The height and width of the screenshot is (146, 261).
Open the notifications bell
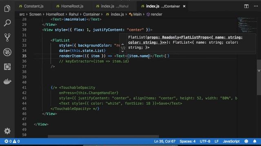254,142
